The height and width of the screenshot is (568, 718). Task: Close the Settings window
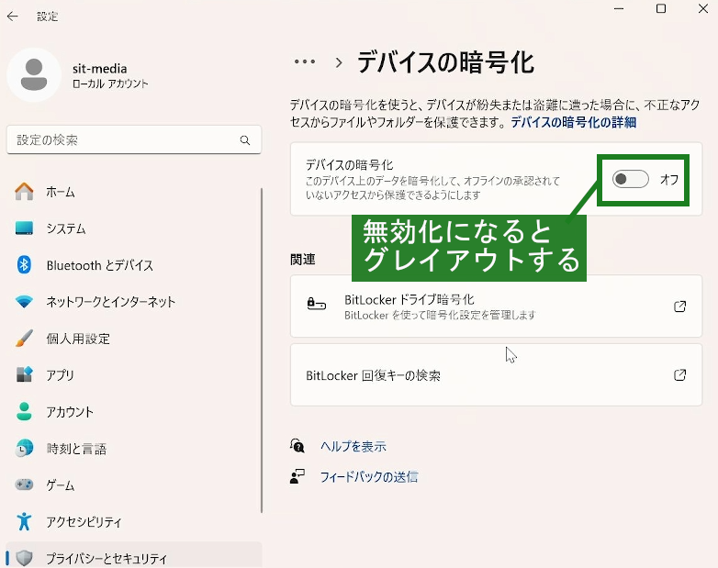(x=703, y=8)
